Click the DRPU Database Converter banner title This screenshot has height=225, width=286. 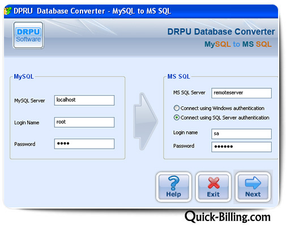(x=221, y=32)
